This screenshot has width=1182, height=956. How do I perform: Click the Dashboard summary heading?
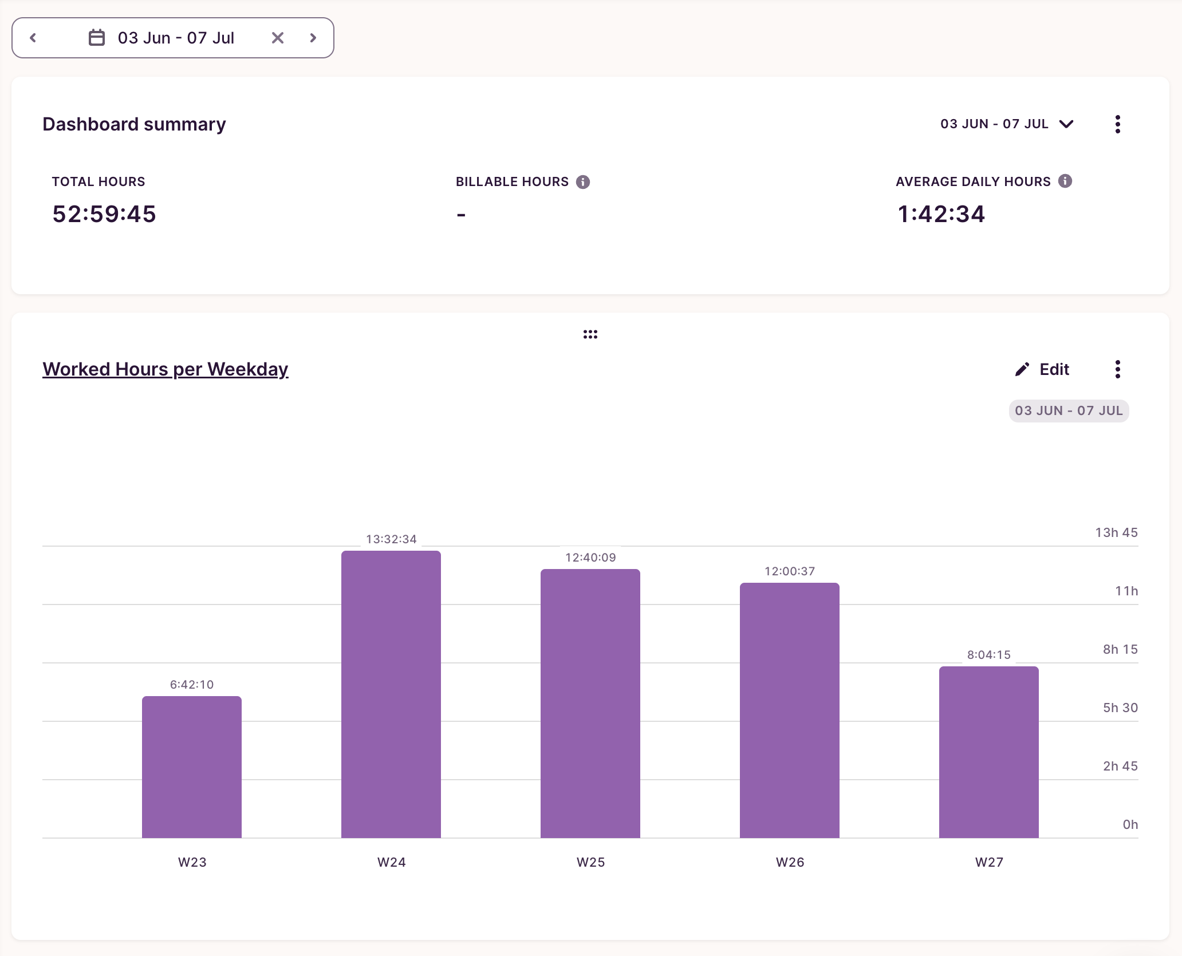(134, 124)
